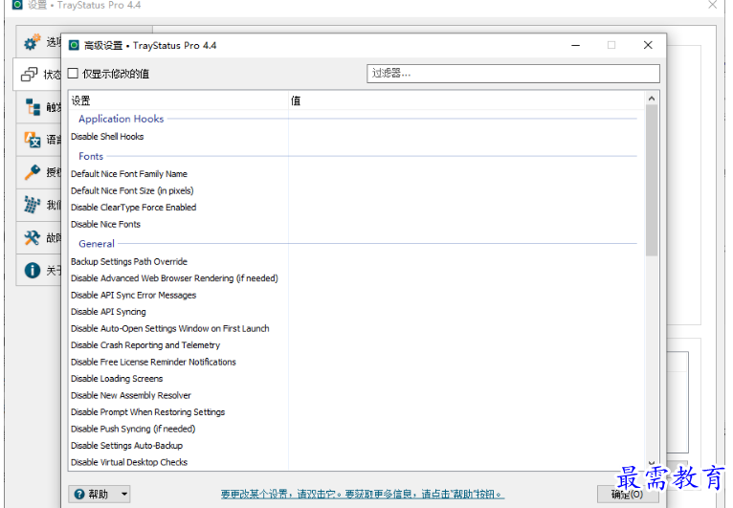Open the About info icon in Settings sidebar
This screenshot has width=733, height=508.
[x=33, y=270]
